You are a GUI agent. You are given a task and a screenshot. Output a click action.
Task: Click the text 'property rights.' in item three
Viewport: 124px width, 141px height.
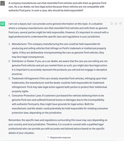pyautogui.click(x=20, y=91)
